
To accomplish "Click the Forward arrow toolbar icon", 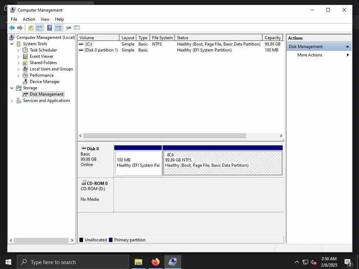I will point(20,28).
